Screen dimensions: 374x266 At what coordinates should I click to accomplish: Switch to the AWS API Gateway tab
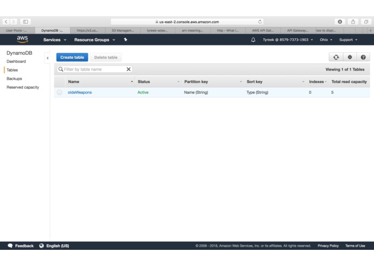(x=263, y=31)
